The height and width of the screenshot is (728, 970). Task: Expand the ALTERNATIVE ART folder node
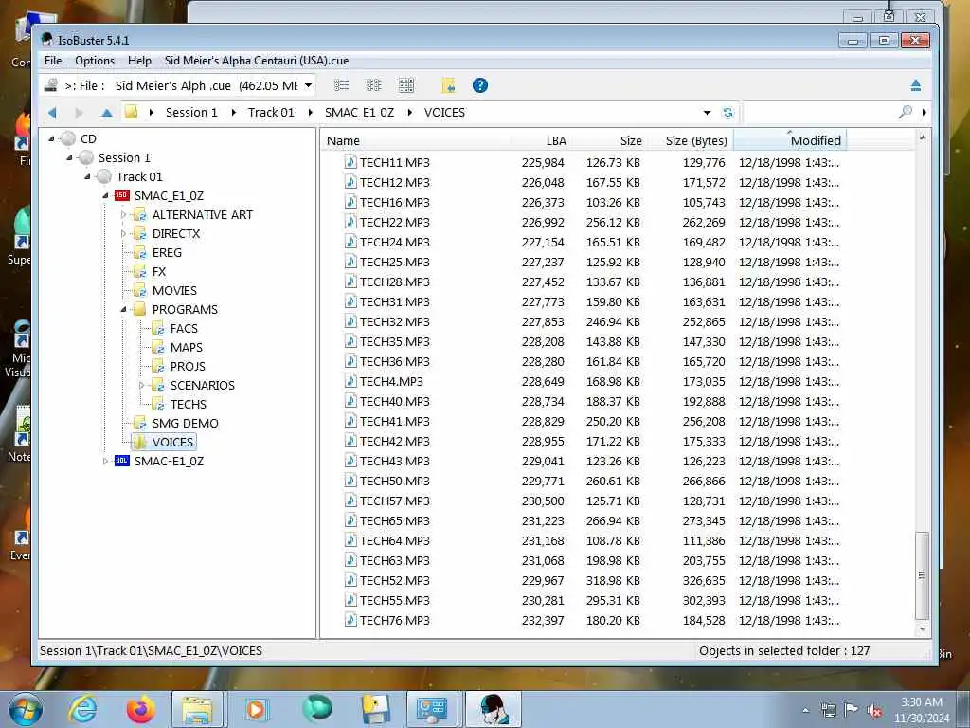(123, 215)
